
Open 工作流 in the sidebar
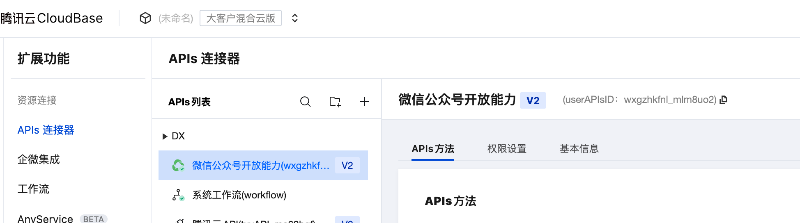coord(33,189)
